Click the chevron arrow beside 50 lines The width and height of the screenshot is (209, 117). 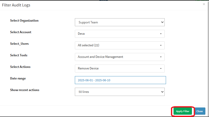pos(162,92)
